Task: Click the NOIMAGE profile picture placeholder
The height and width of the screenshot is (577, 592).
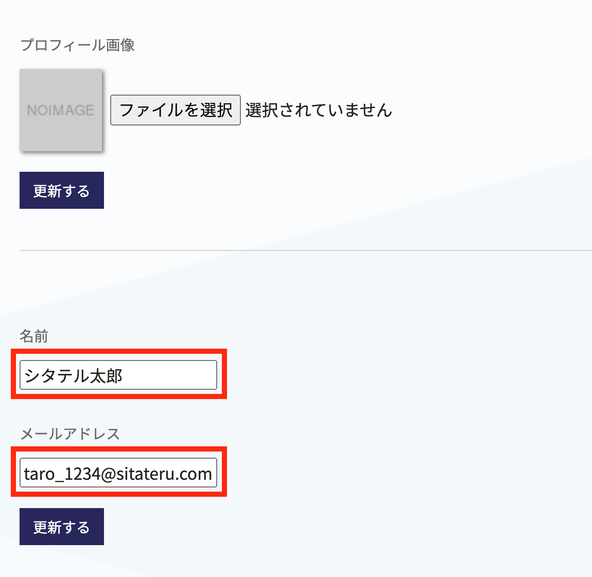Action: pyautogui.click(x=61, y=110)
